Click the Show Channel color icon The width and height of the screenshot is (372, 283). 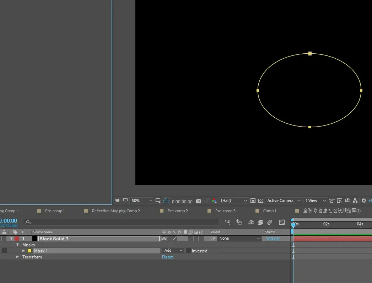pyautogui.click(x=214, y=201)
